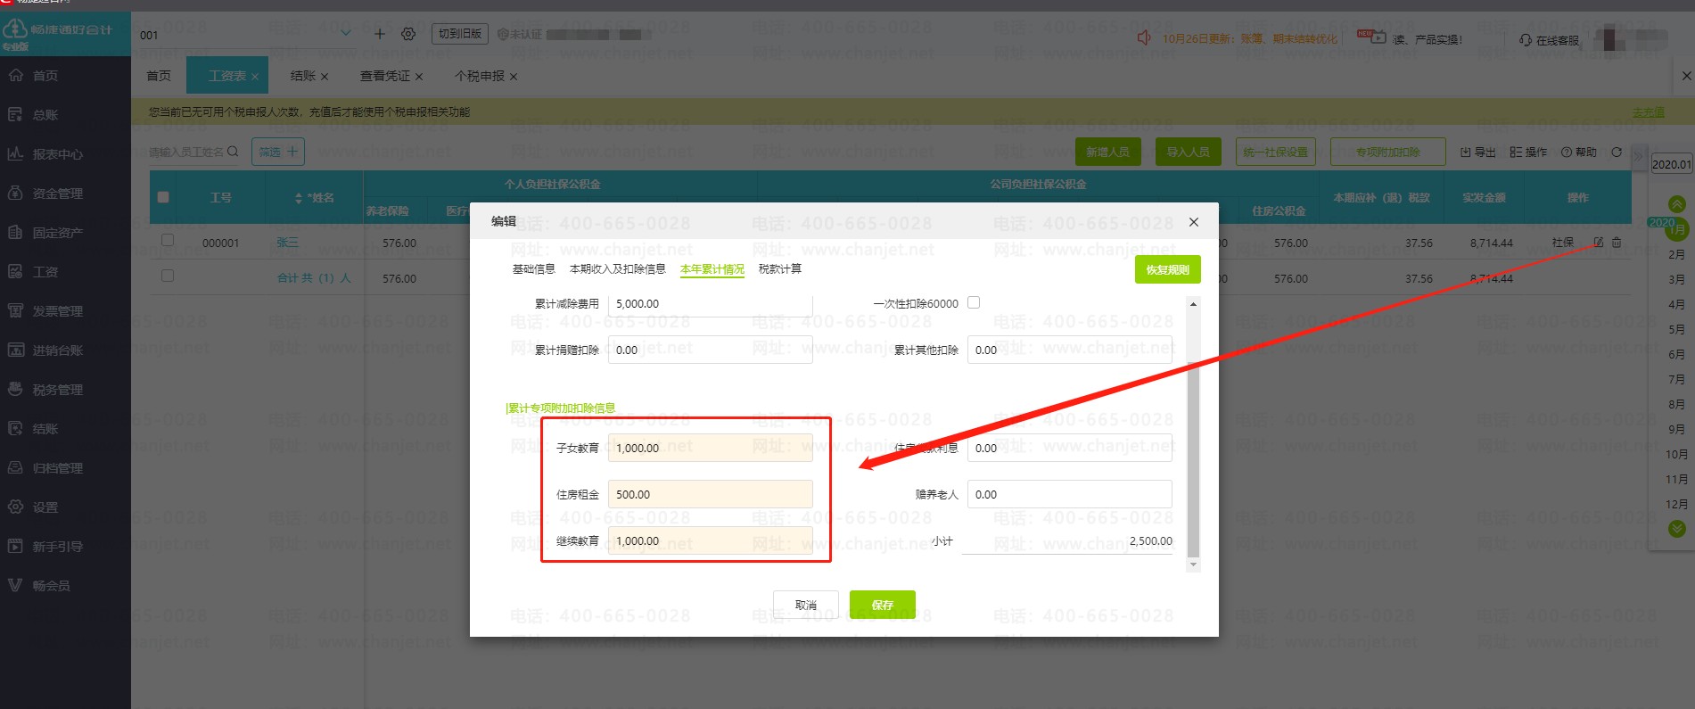Click the plus icon next to account selector
Viewport: 1695px width, 709px height.
380,34
